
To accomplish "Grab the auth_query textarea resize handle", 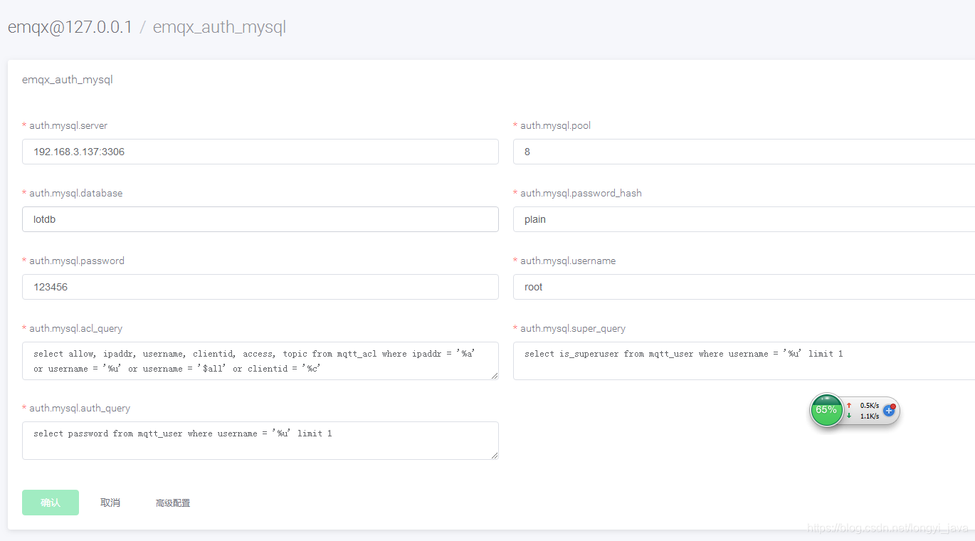I will pos(494,455).
